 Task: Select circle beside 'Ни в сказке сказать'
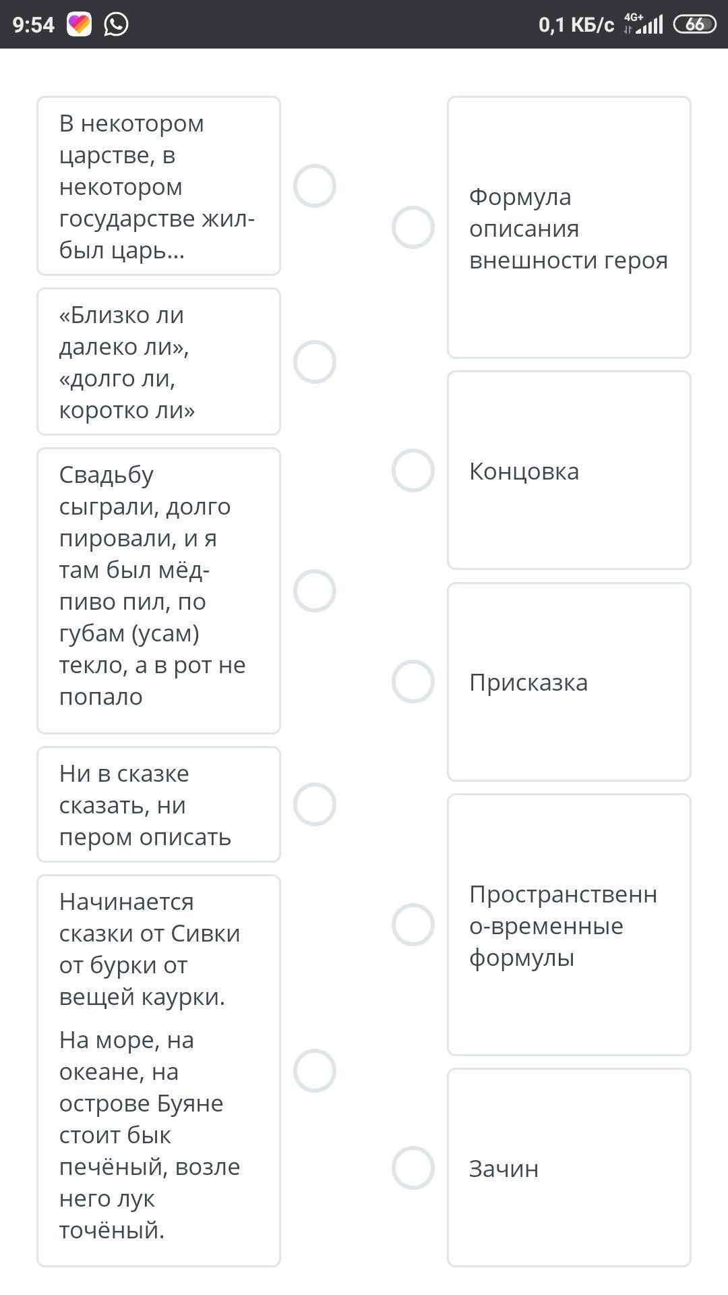click(x=314, y=804)
